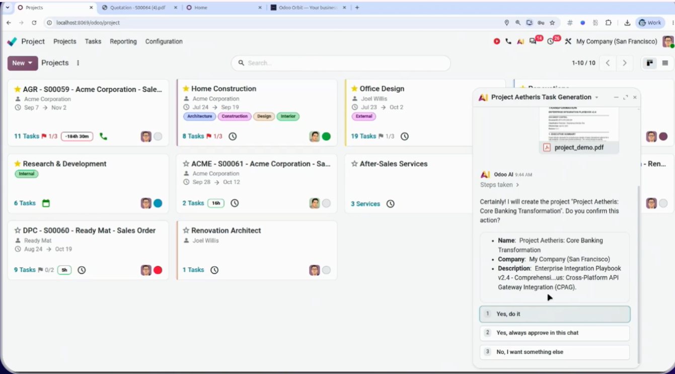This screenshot has height=374, width=675.
Task: Click the Search input field
Action: 341,63
